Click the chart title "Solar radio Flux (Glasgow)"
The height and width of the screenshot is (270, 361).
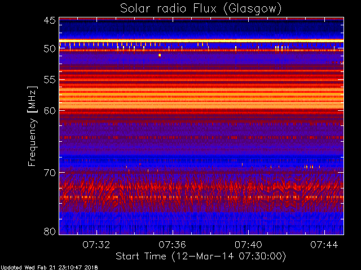coord(201,9)
